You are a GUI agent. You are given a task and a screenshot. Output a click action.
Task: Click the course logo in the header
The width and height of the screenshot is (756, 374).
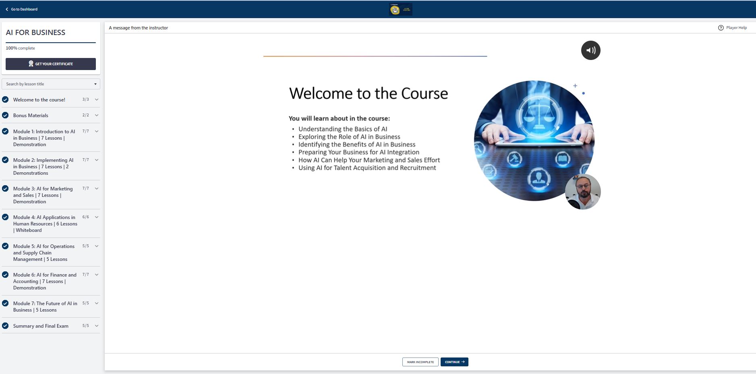pos(400,10)
